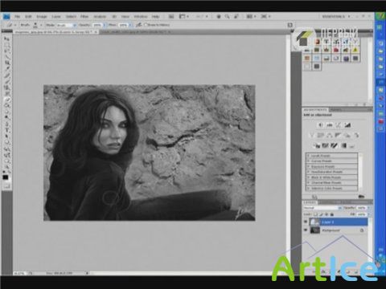Expand Levels Presets list
This screenshot has height=289, width=386.
point(308,156)
